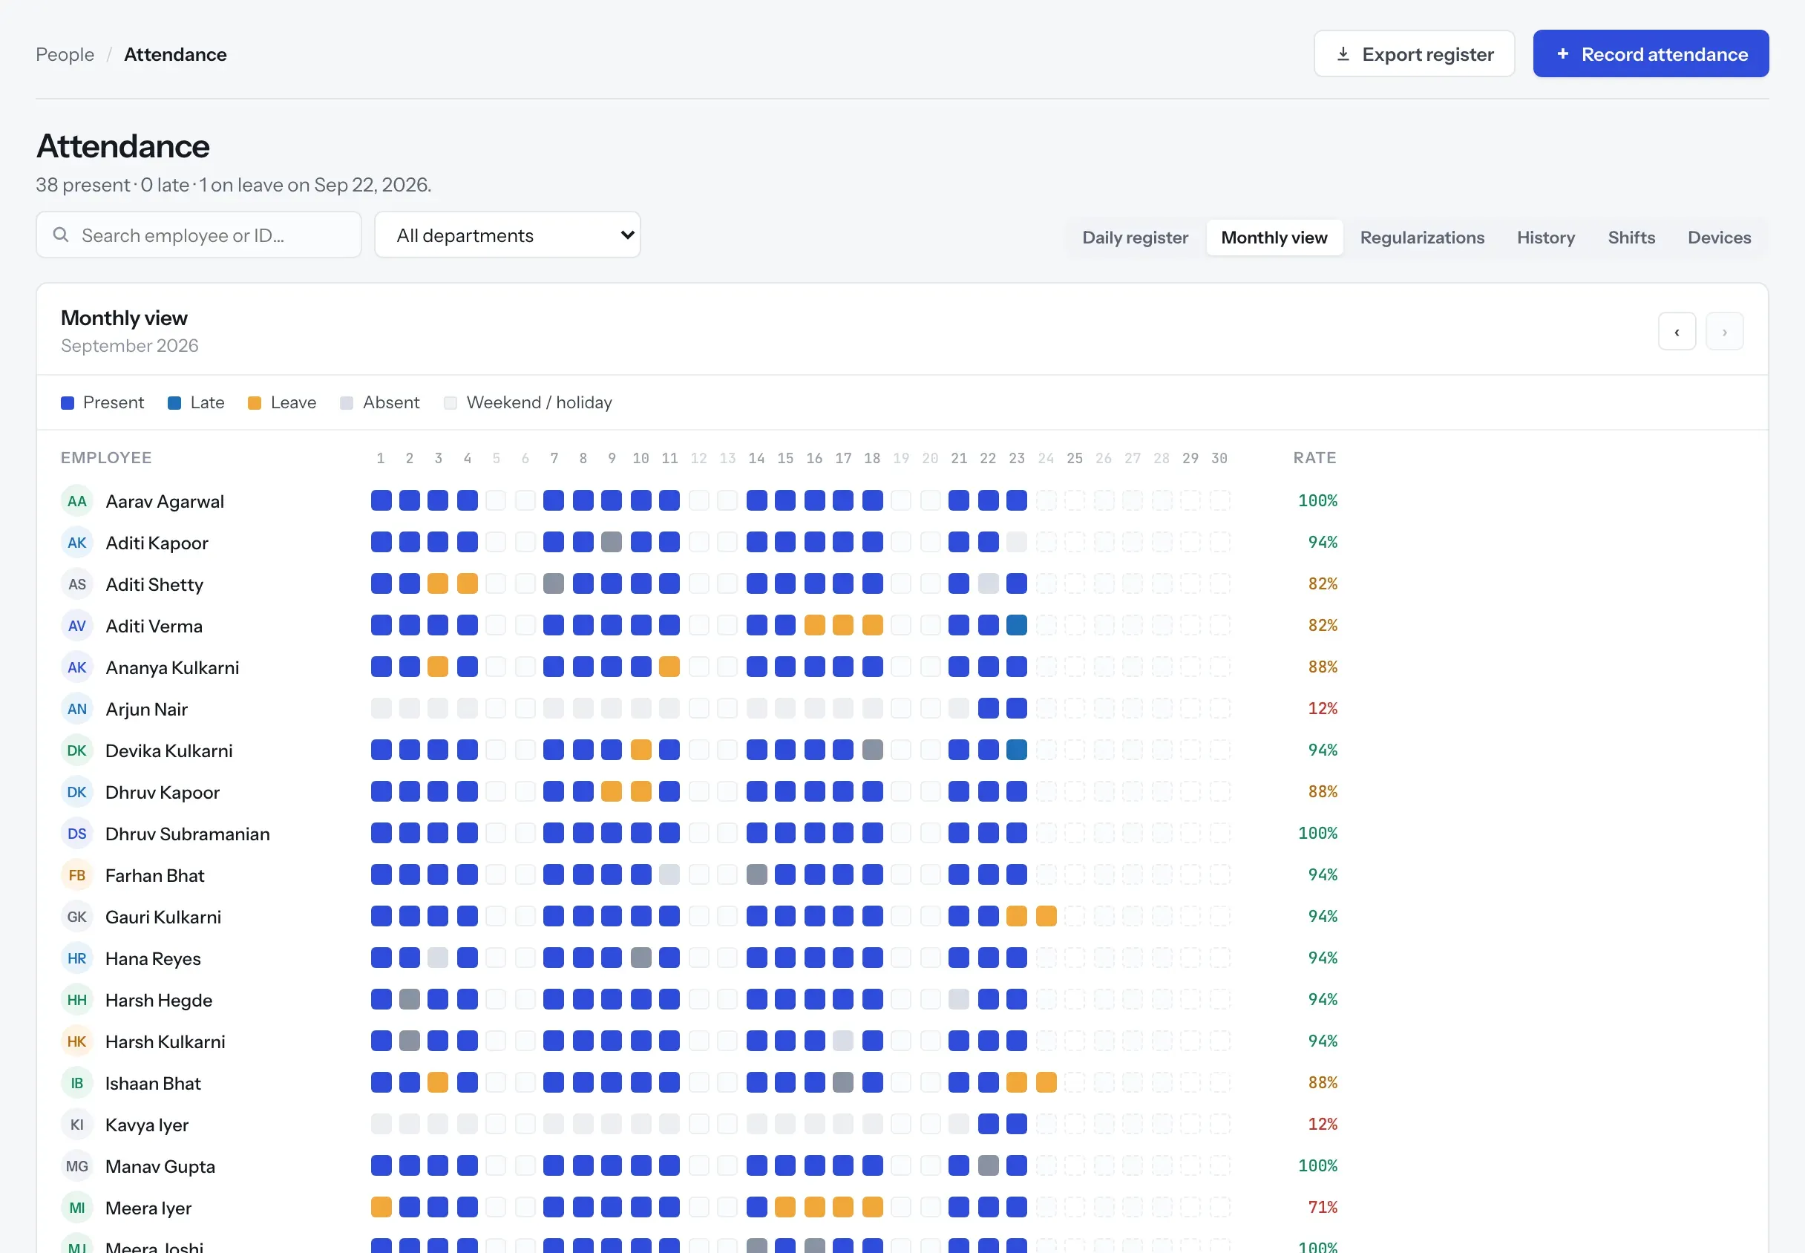This screenshot has width=1805, height=1253.
Task: Click the HK avatar for Harsh Kulkarni
Action: click(x=77, y=1041)
